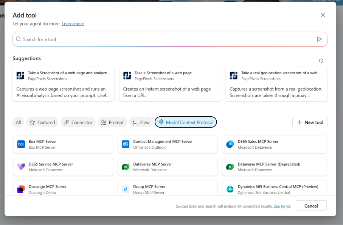Select the Draup MCP Server icon
Screen dimensions: 343x225
[126, 189]
